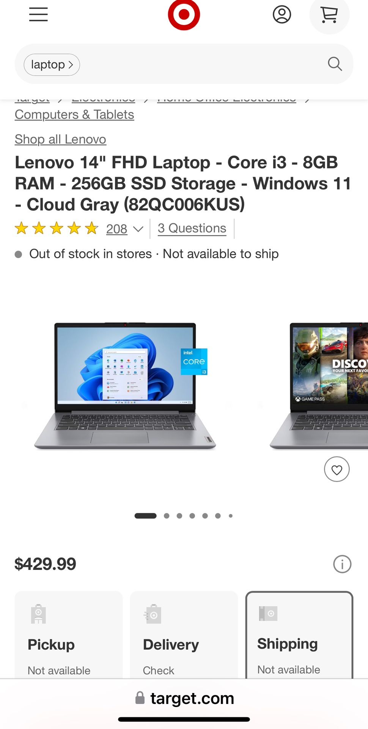View the 208 reviews link
Screen dimensions: 368x729
(116, 229)
